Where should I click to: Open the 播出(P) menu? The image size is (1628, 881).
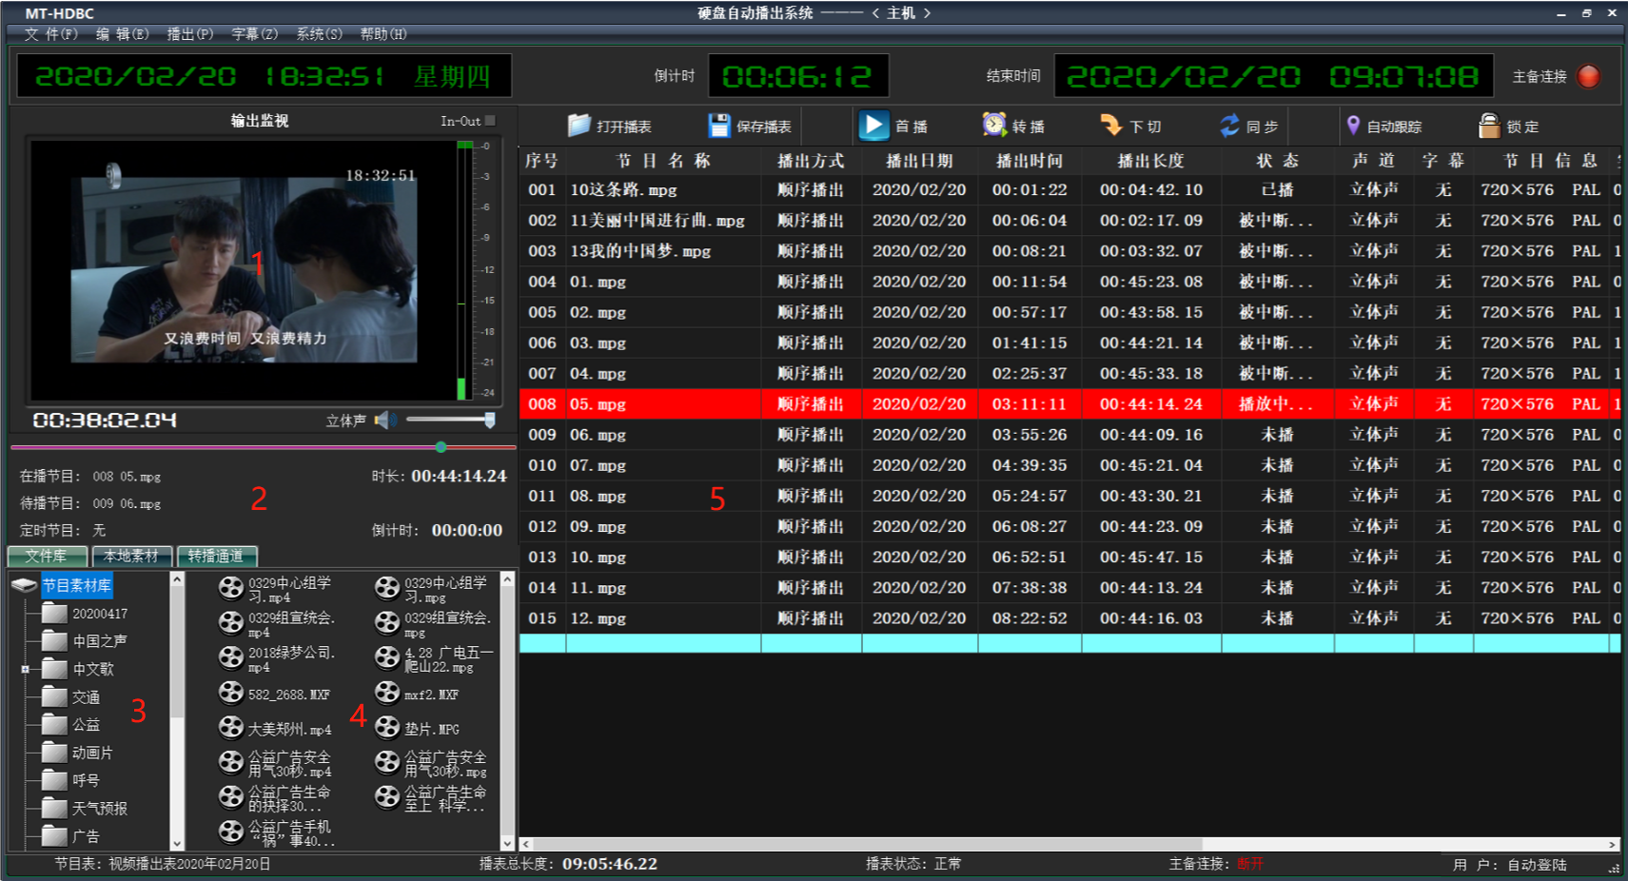[x=190, y=34]
